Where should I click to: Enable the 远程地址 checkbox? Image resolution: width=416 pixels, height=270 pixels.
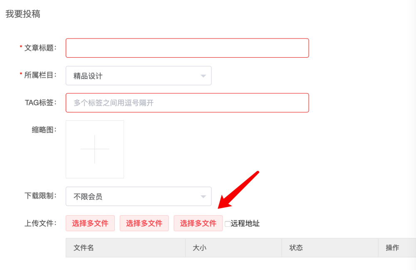click(228, 224)
